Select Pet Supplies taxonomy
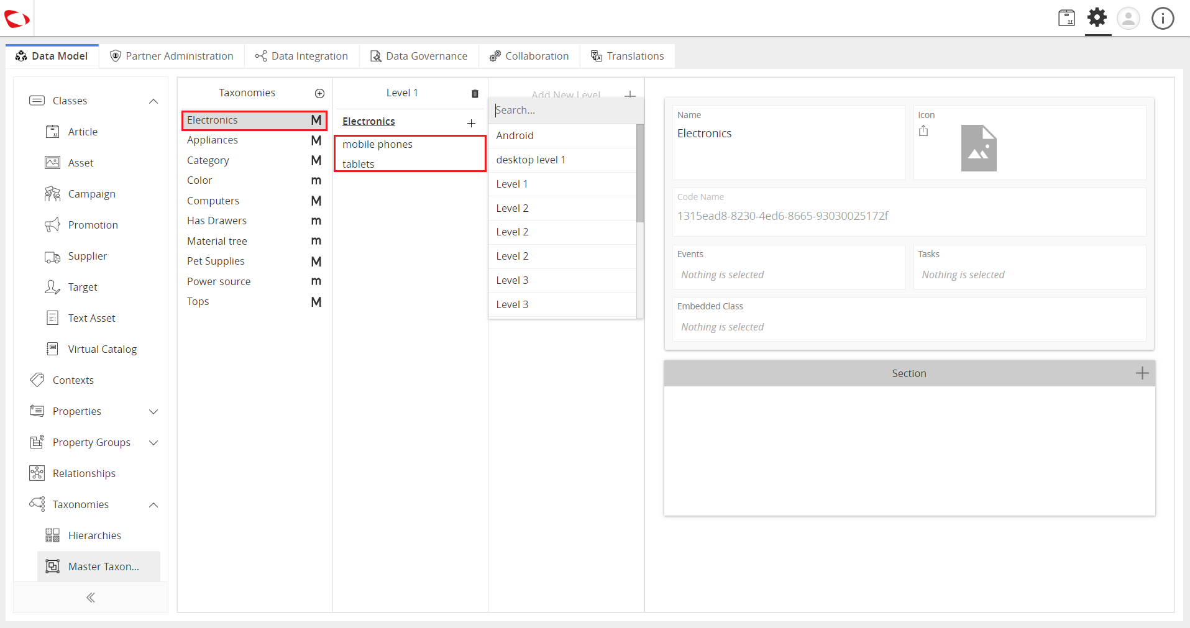 pos(254,262)
